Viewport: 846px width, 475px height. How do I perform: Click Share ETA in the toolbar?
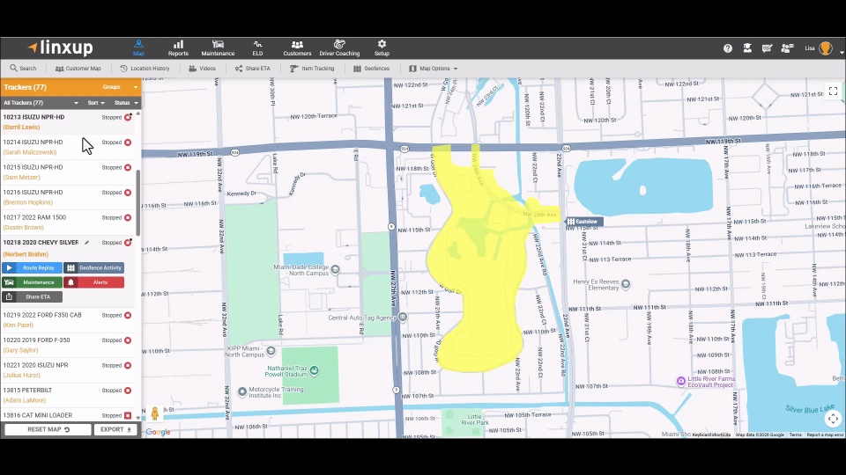click(253, 69)
